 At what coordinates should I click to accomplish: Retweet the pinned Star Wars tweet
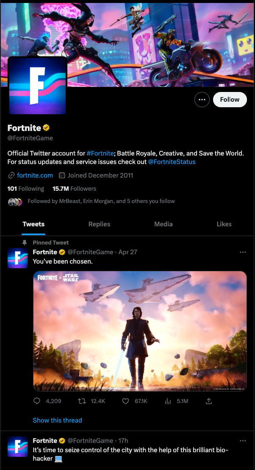coord(82,401)
